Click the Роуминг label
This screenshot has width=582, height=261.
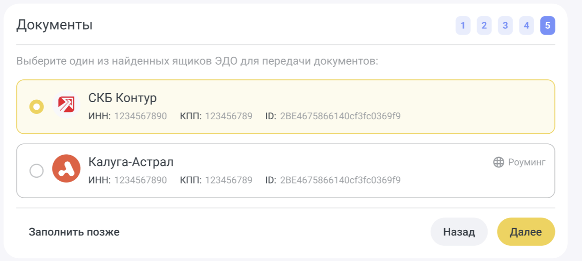coord(527,162)
